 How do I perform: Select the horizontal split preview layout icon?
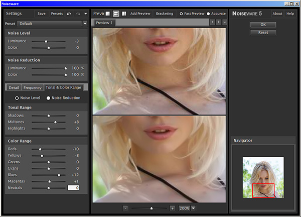coord(115,14)
